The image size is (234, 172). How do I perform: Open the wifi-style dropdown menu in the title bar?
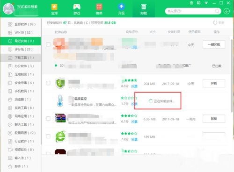click(x=206, y=3)
